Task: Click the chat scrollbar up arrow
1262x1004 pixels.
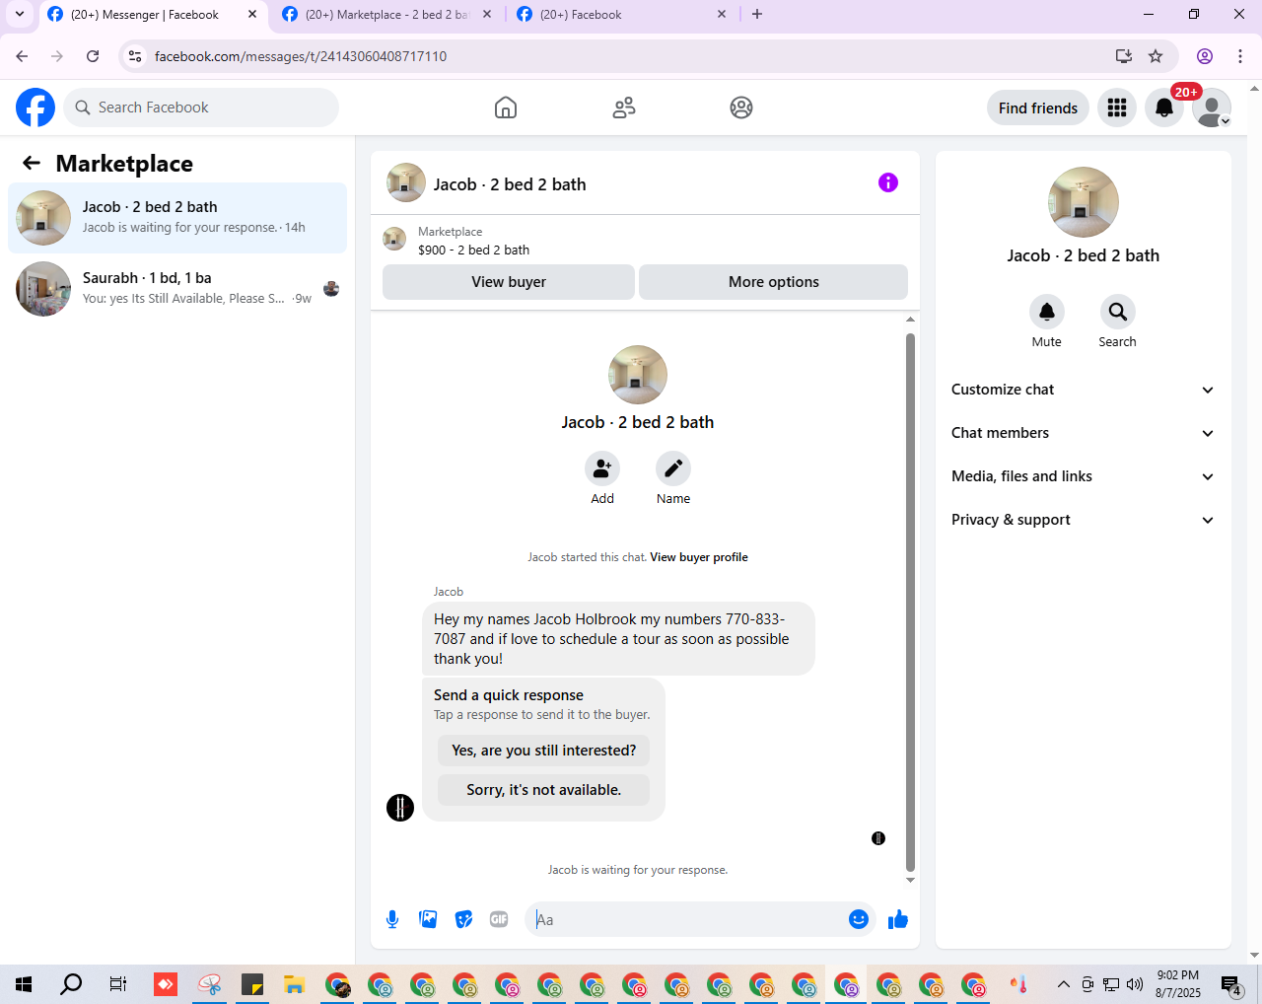Action: point(910,320)
